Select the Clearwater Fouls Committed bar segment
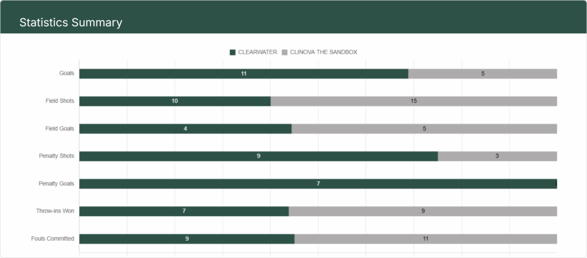587x258 pixels. (187, 239)
